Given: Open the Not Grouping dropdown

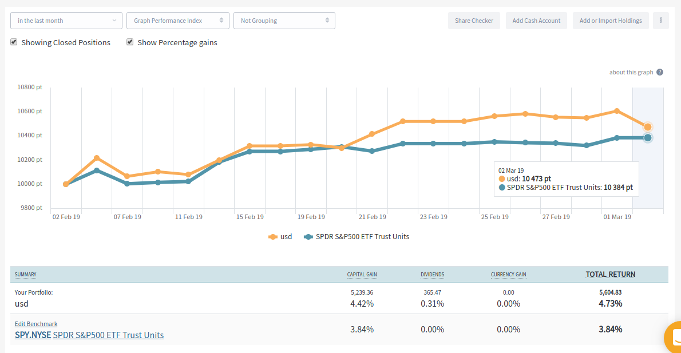Looking at the screenshot, I should (x=284, y=21).
